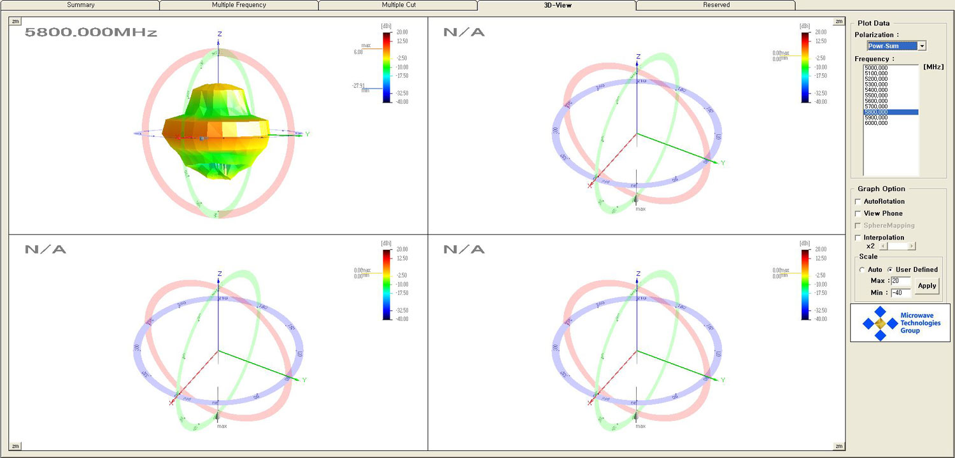The height and width of the screenshot is (458, 955).
Task: Click the interpolation slider's left arrow
Action: click(x=883, y=246)
